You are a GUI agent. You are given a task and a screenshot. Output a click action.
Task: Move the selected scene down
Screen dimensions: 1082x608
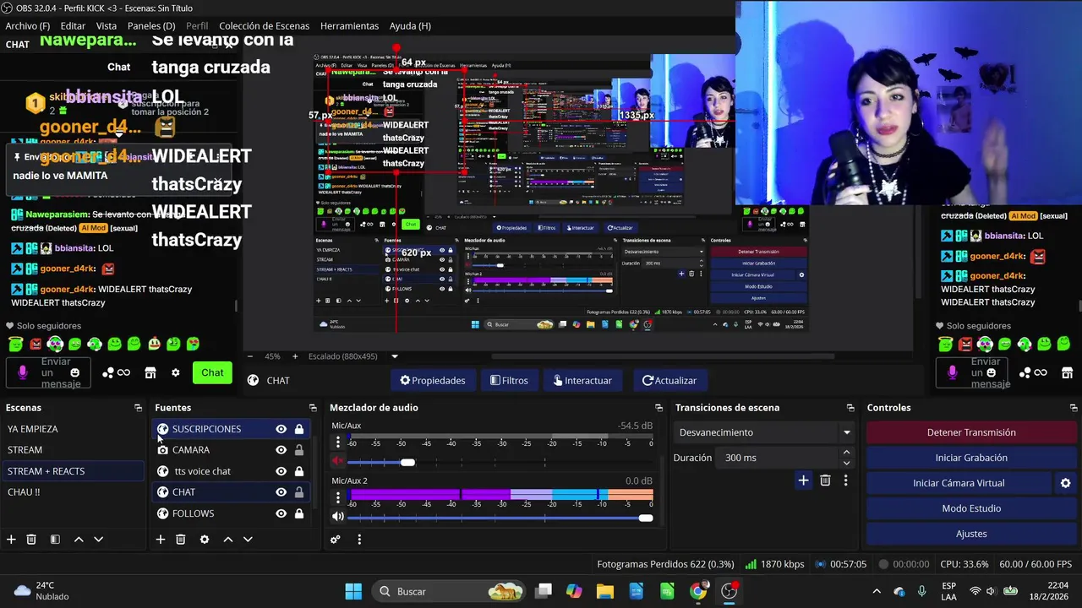[x=98, y=539]
